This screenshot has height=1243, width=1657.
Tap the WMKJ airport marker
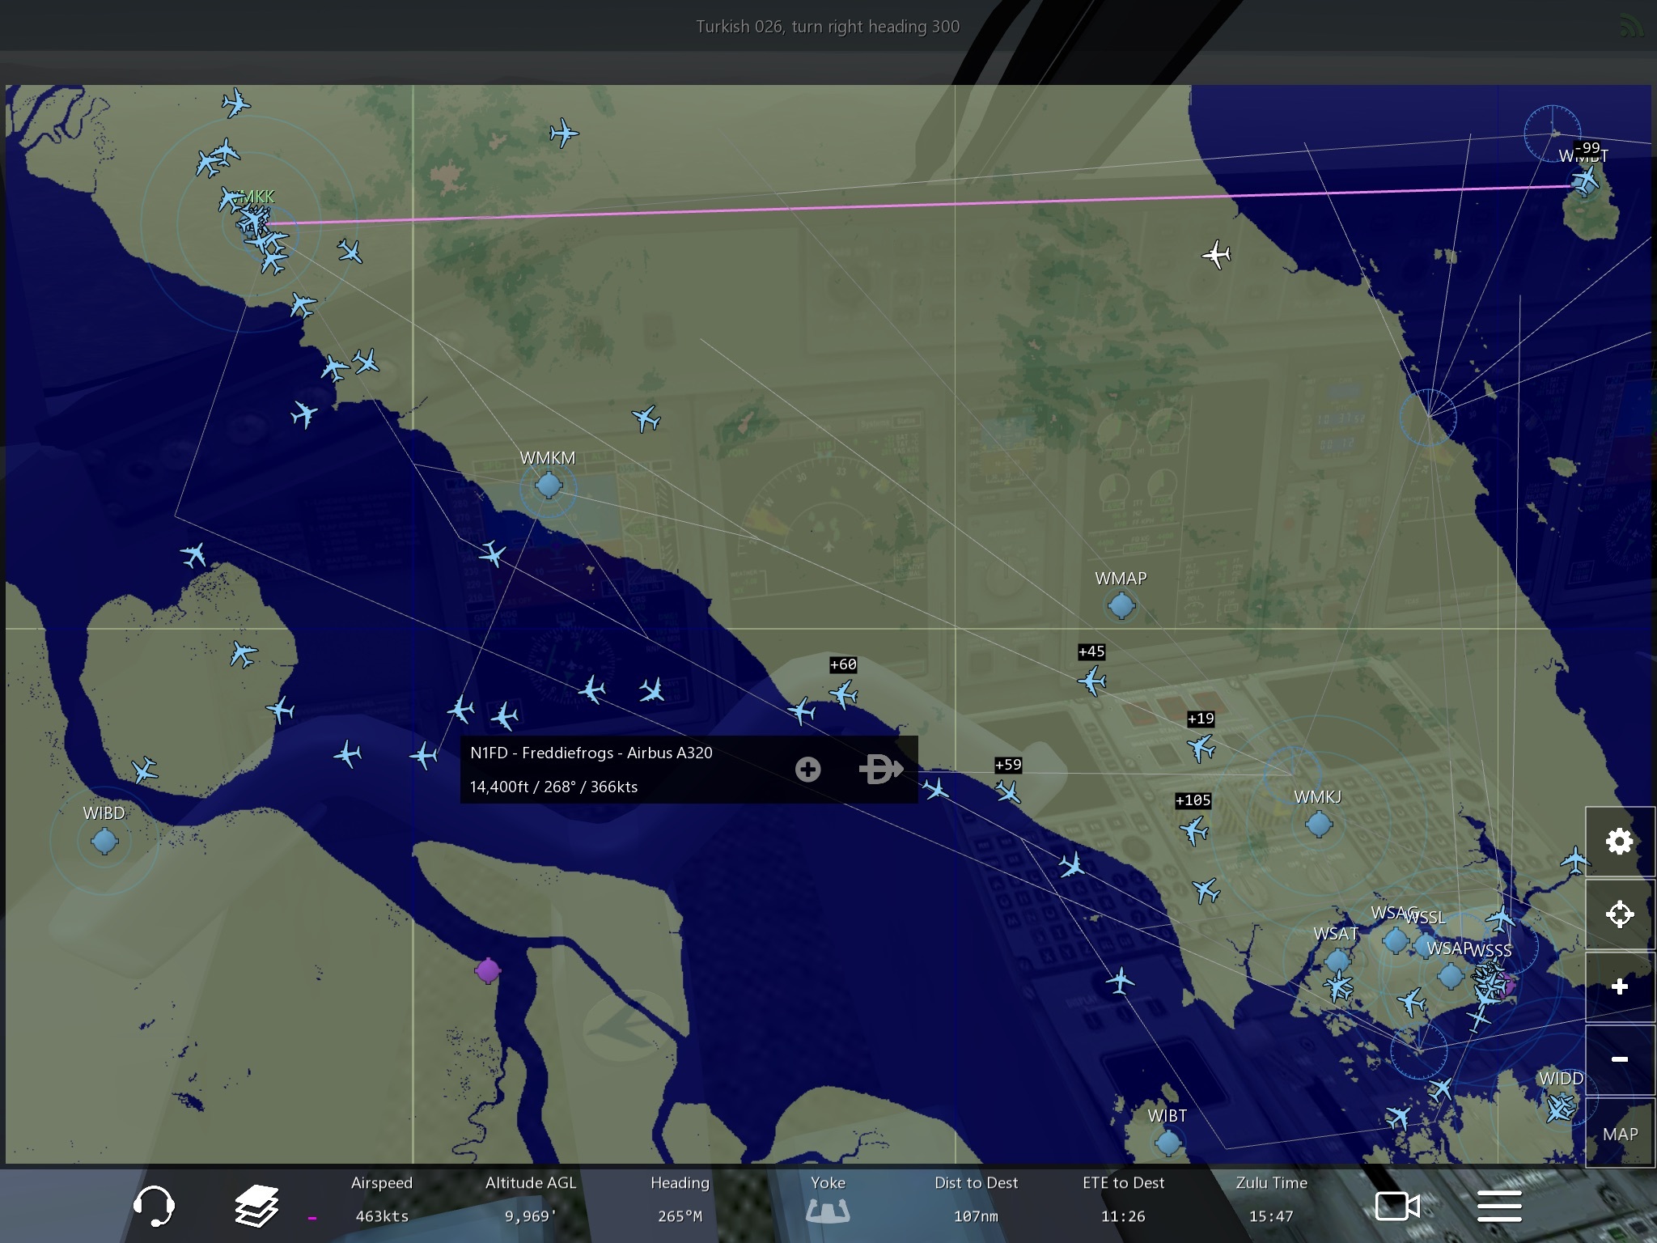click(x=1319, y=825)
